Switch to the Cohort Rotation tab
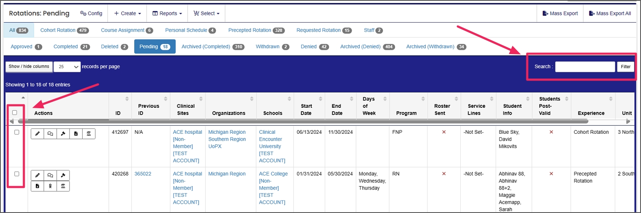The image size is (641, 213). click(64, 30)
